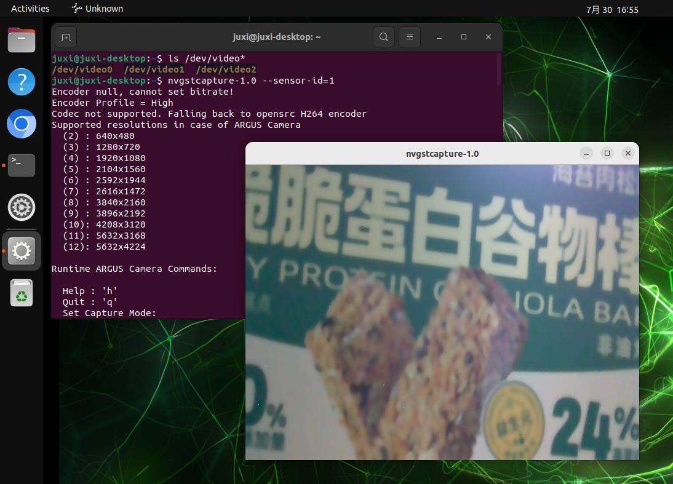Click the terminal vertical scrollbar

(x=499, y=69)
